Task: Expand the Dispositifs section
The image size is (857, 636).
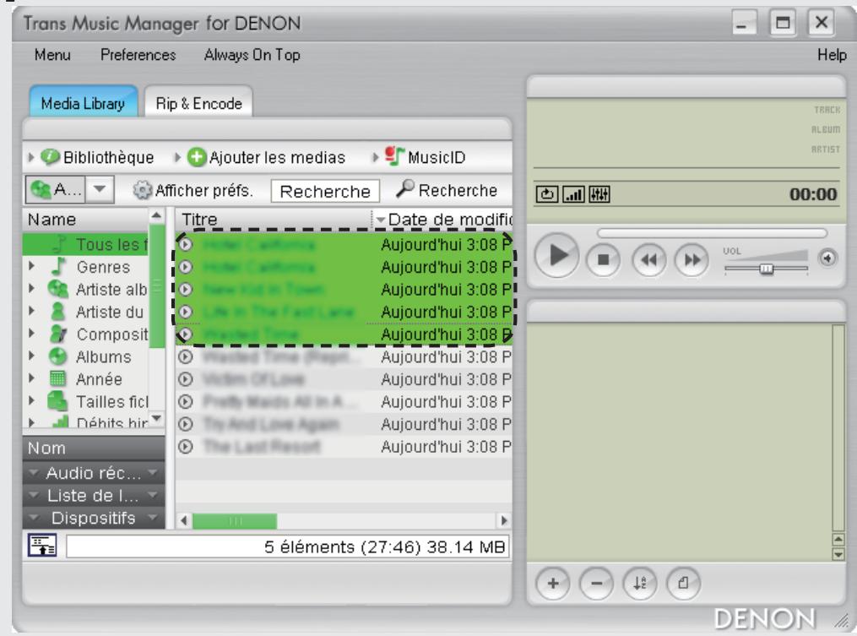Action: click(94, 518)
